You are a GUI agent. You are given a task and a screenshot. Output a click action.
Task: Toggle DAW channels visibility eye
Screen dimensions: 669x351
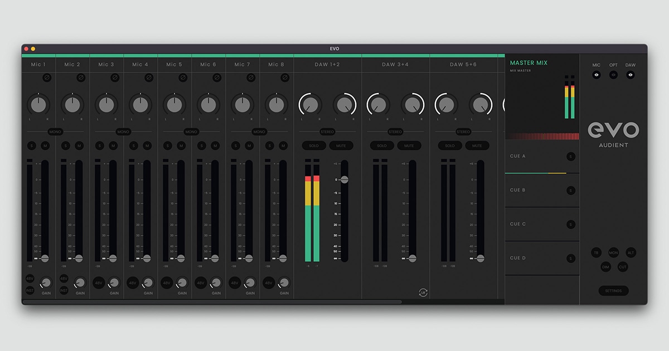[630, 75]
